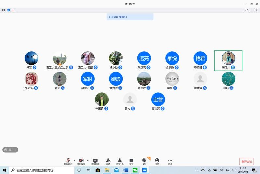Open the 聊天 chat panel
260x174 pixels.
tap(131, 160)
